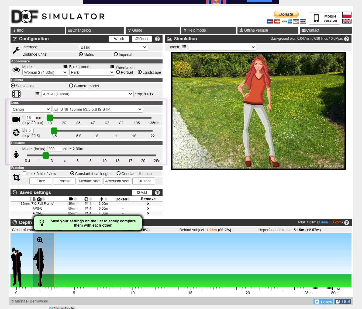Click the photographer silhouette in depth view

16,267
